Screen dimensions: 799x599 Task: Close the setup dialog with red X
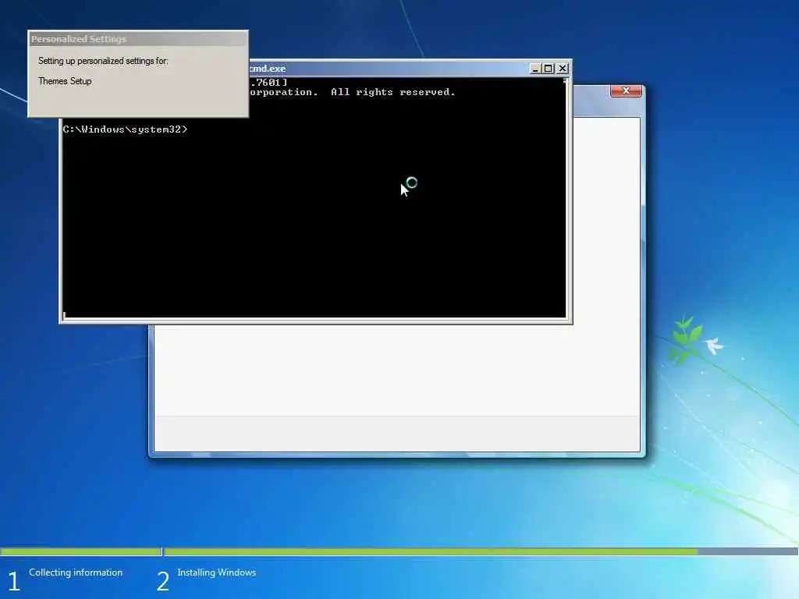click(x=627, y=90)
